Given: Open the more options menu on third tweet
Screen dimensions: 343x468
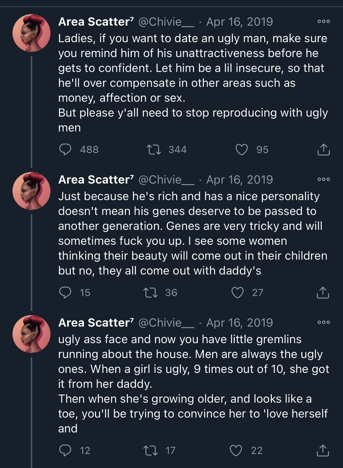Looking at the screenshot, I should [324, 322].
